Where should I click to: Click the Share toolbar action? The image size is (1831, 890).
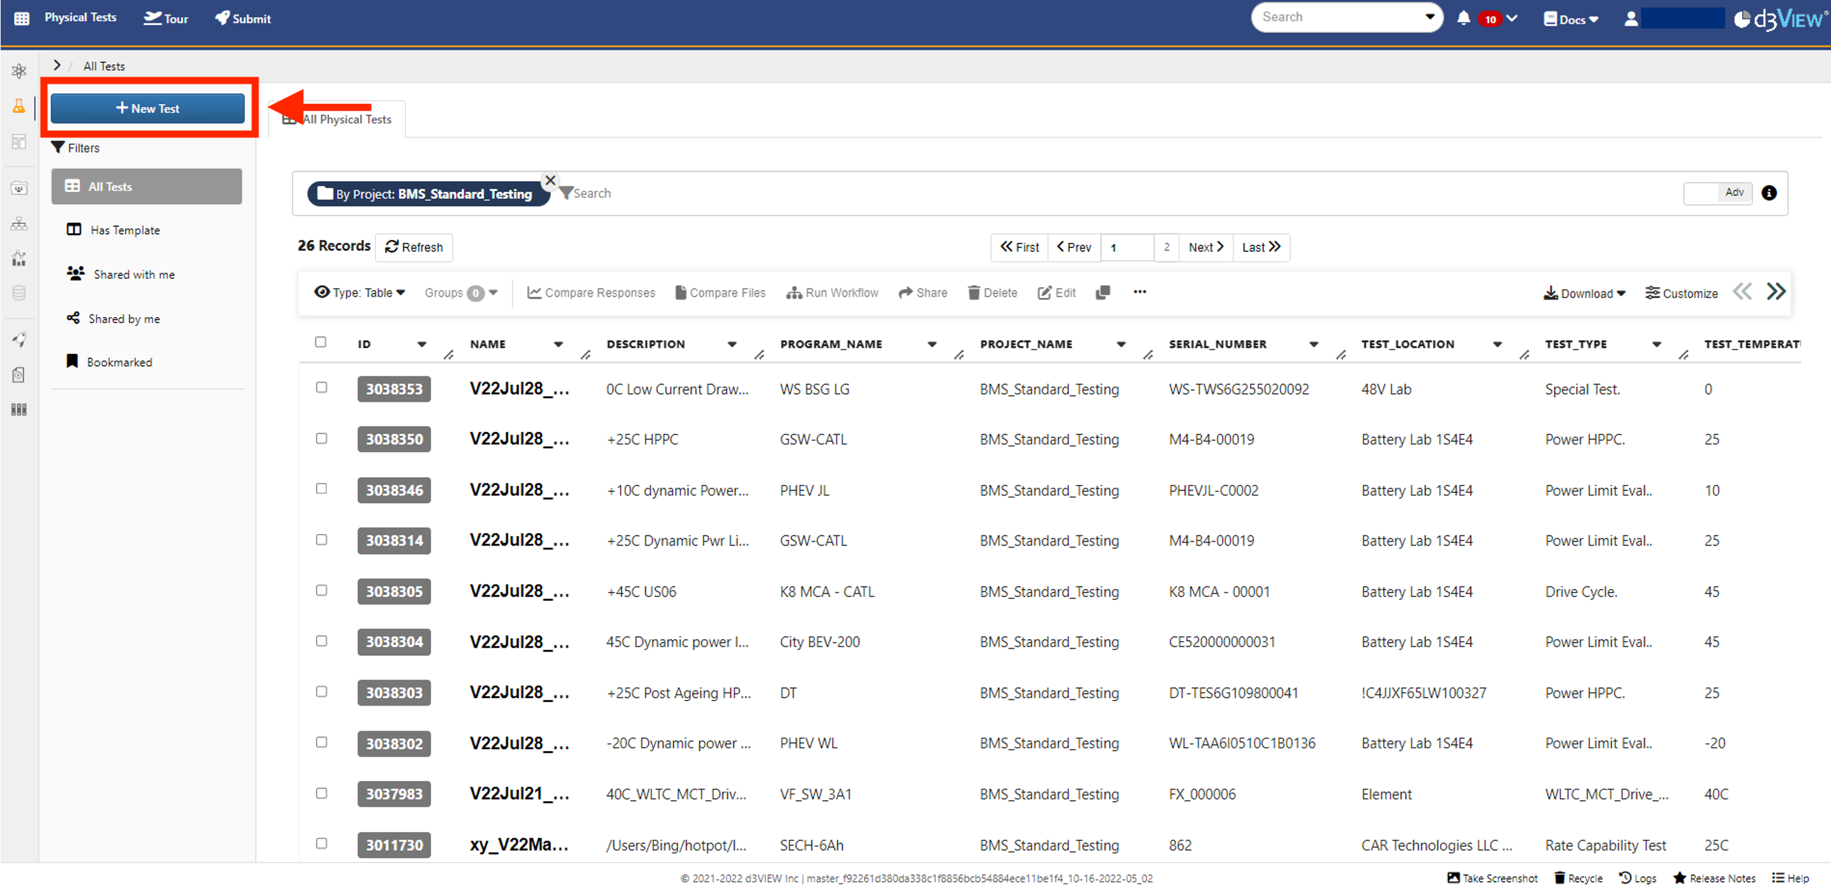click(x=923, y=293)
